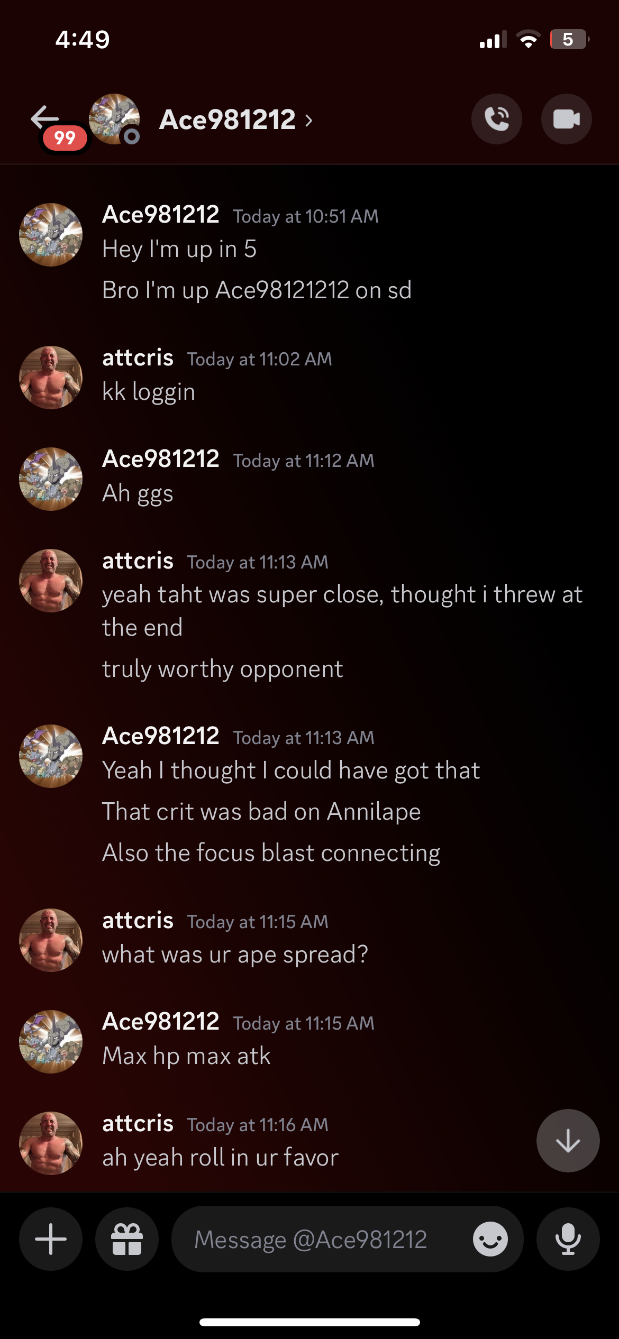The height and width of the screenshot is (1339, 619).
Task: Tap the 'what was ur ape spread?' message
Action: click(x=235, y=955)
